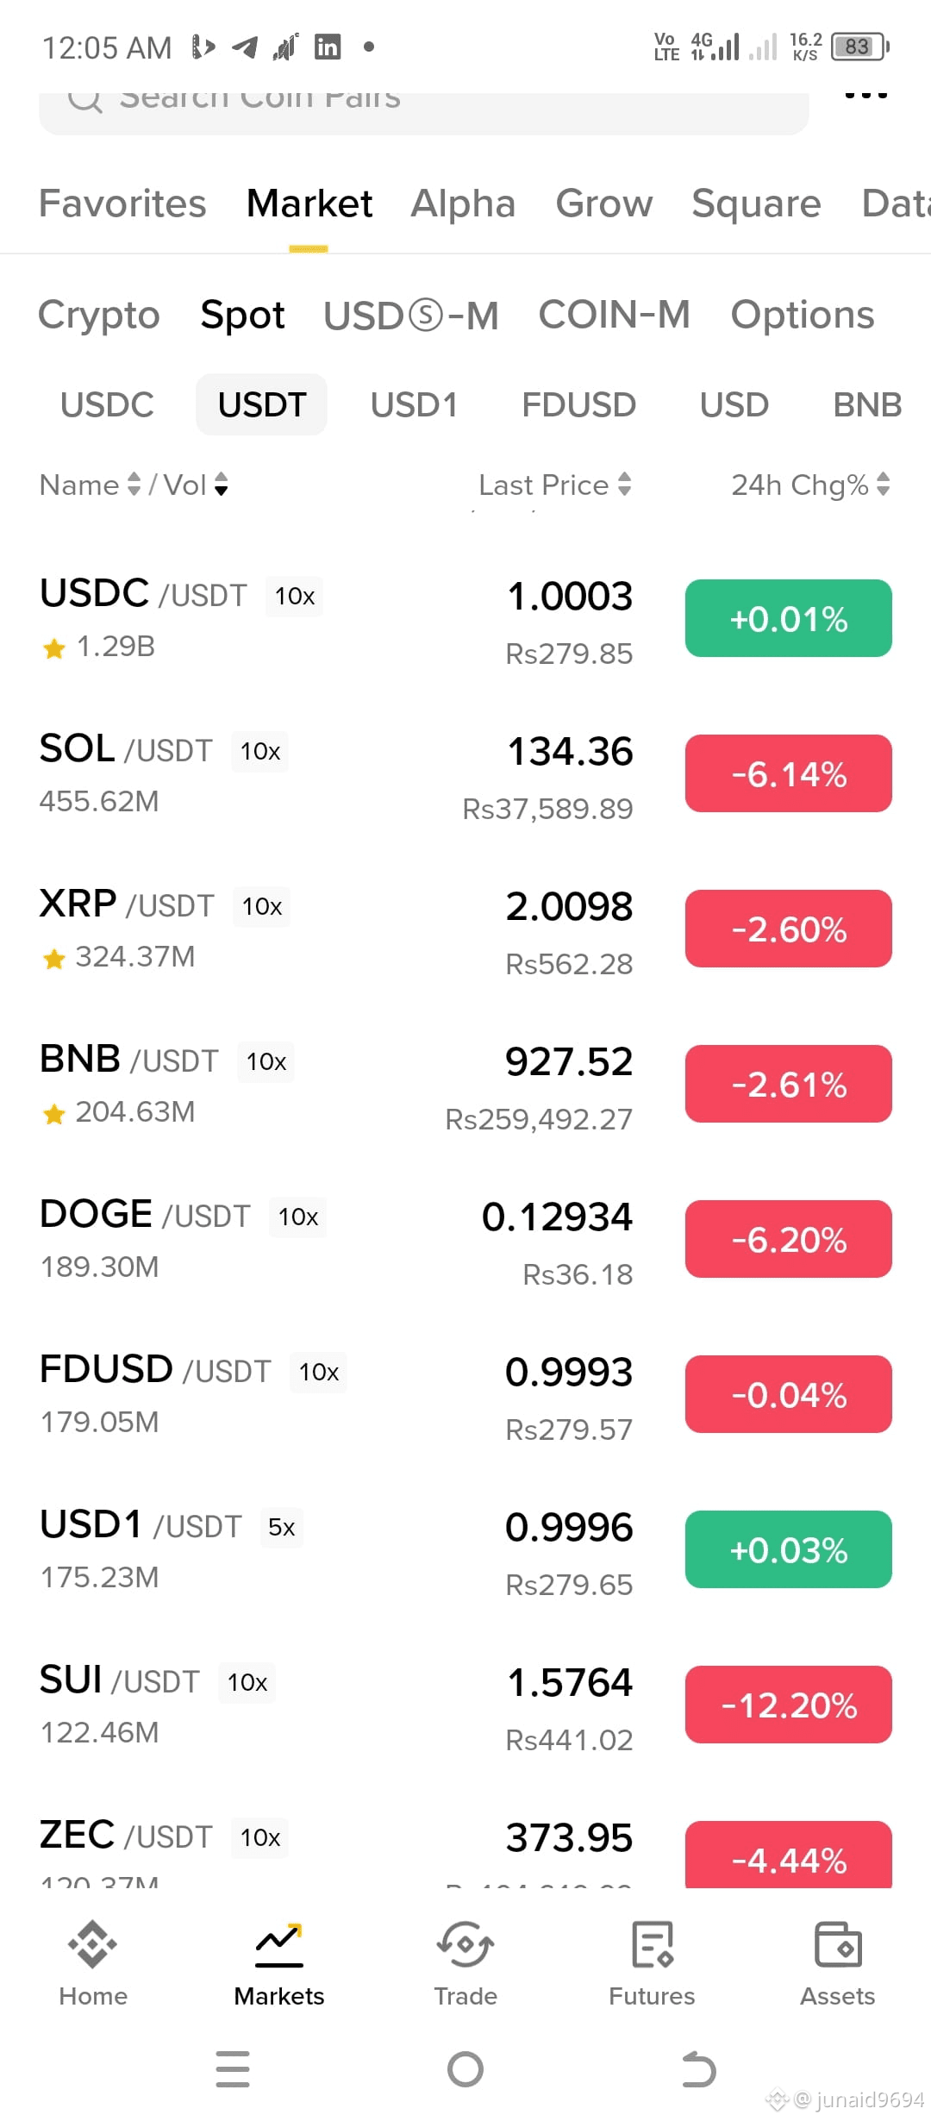Tap the Android home circle button
Viewport: 931px width, 2121px height.
465,2069
